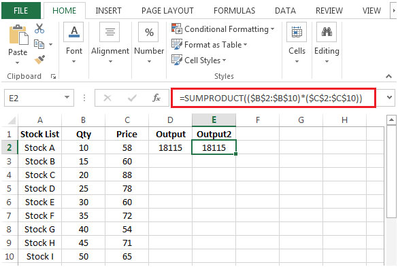Open the Paste options arrow
The width and height of the screenshot is (398, 267).
[17, 63]
